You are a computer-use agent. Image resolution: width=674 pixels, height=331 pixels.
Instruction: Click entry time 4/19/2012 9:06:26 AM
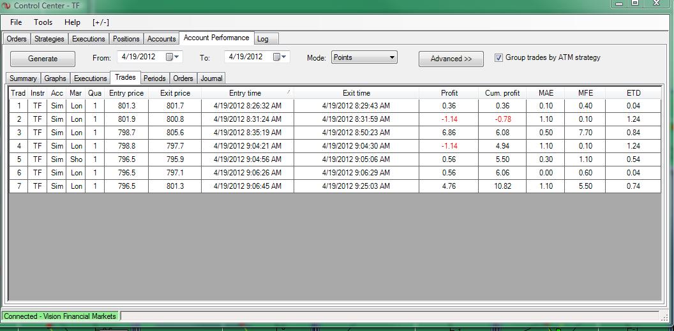tap(247, 173)
